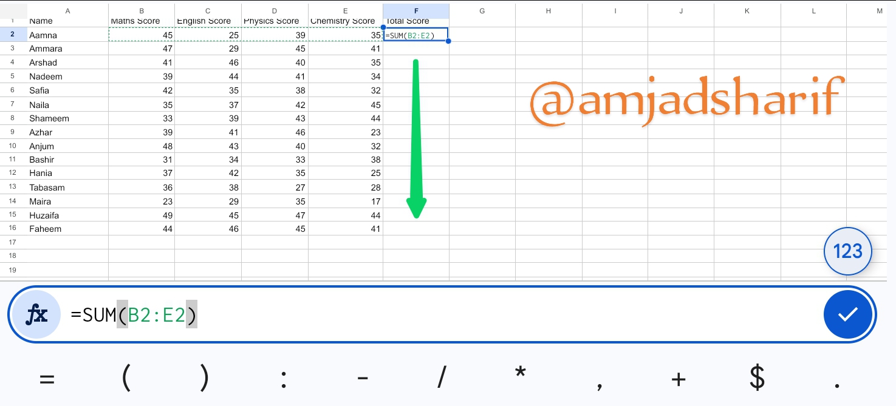Insert the equals sign key
Viewport: 896px width, 406px height.
(x=47, y=379)
